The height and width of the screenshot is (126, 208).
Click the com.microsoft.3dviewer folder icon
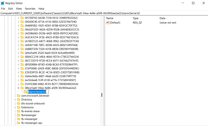pyautogui.click(x=19, y=96)
